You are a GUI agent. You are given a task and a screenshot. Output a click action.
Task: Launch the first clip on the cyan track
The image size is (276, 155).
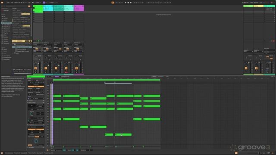[x=44, y=8]
